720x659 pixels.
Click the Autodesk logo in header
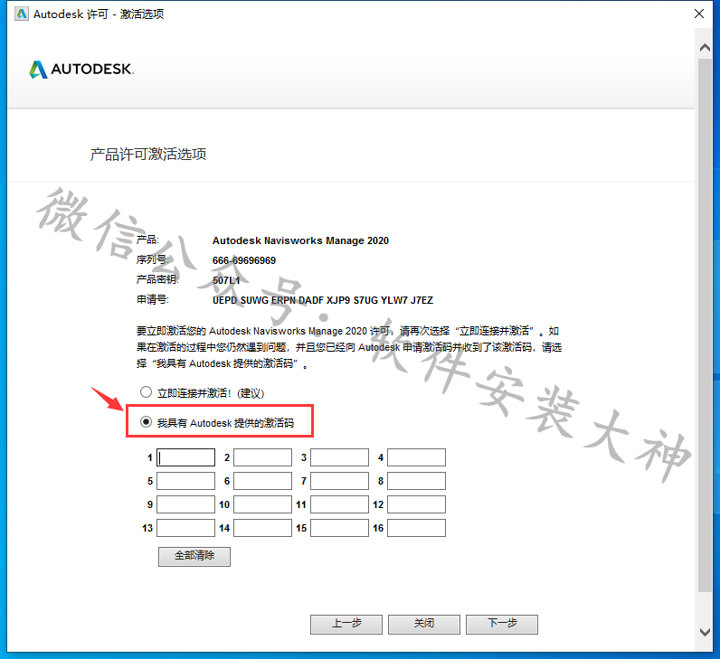(81, 70)
